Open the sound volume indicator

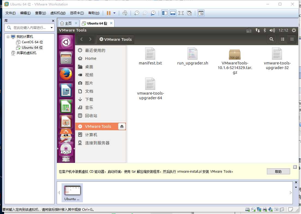click(x=272, y=30)
